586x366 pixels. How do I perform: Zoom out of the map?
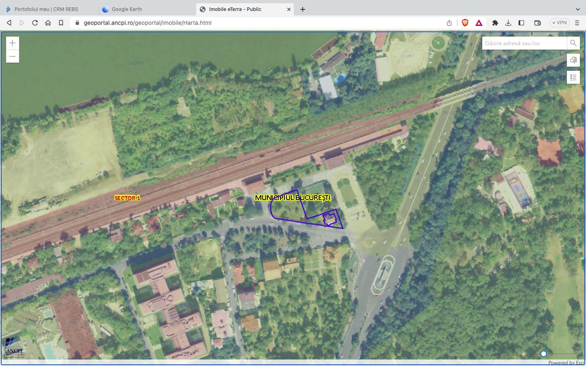13,56
